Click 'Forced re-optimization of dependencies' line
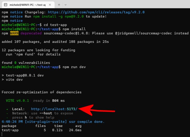This screenshot has height=137, width=190. click(x=42, y=92)
